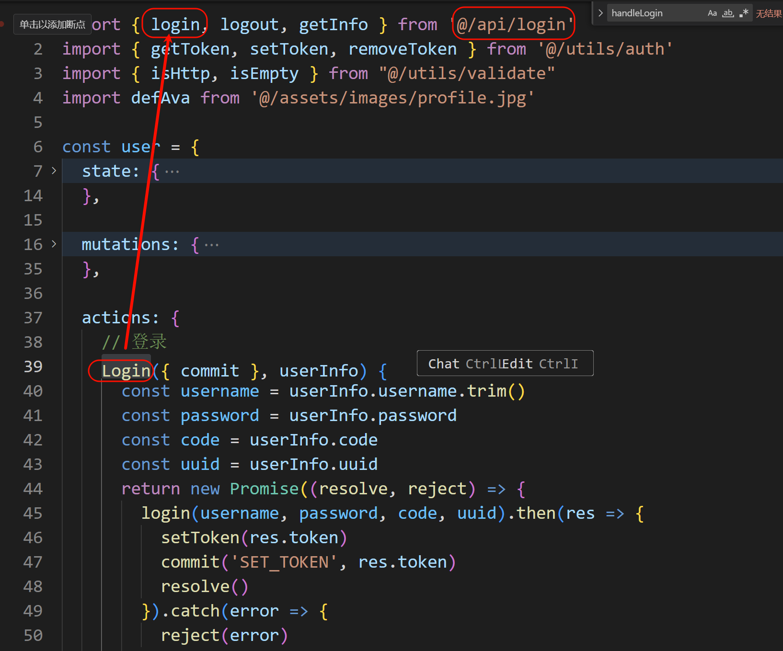Enable Use Regular Expression (.*) in find
The image size is (783, 651).
pos(744,13)
